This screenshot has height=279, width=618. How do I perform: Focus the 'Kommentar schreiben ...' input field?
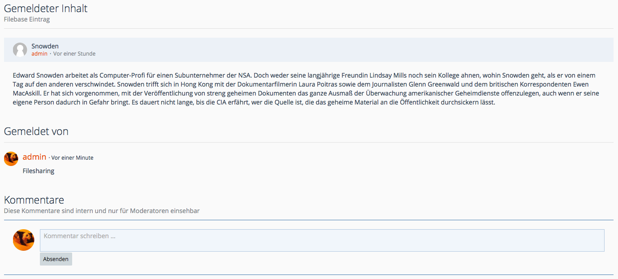pyautogui.click(x=322, y=240)
